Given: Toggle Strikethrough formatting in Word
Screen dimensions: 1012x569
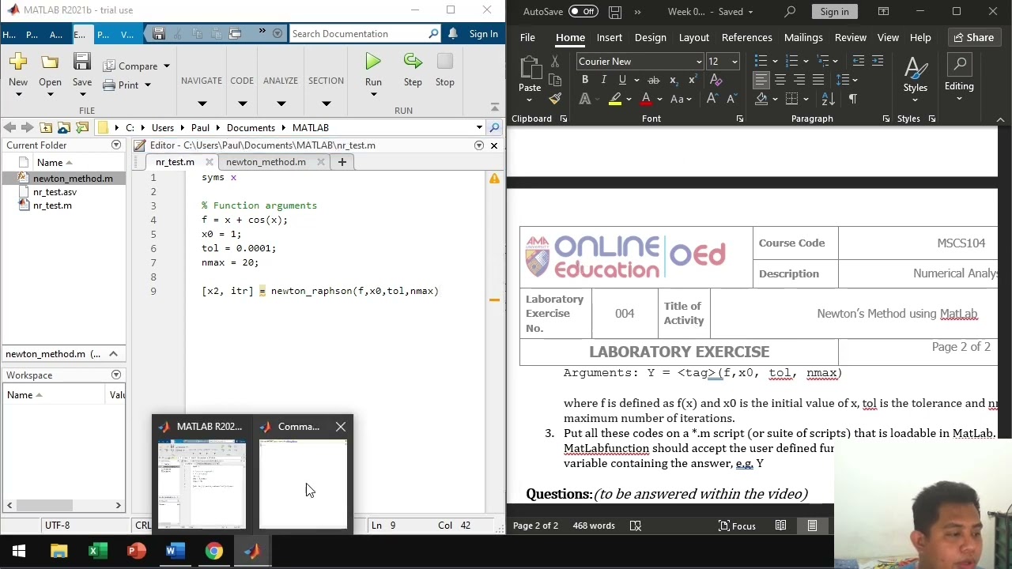Looking at the screenshot, I should (653, 80).
